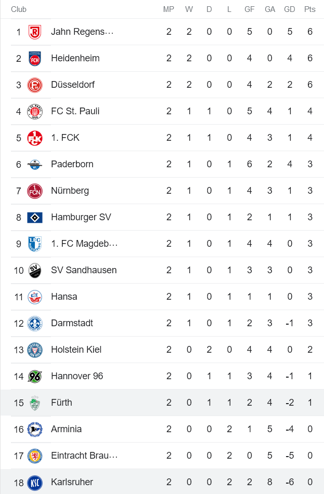The image size is (324, 494).
Task: Select the Nürnberg team name
Action: tap(69, 191)
